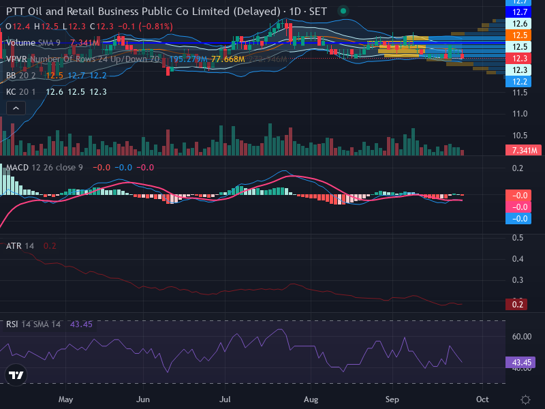
Task: Click the Sep label on time axis
Action: (392, 399)
